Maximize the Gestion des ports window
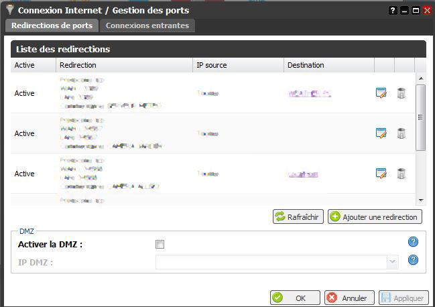Viewport: 435px width, 307px height. tap(416, 11)
